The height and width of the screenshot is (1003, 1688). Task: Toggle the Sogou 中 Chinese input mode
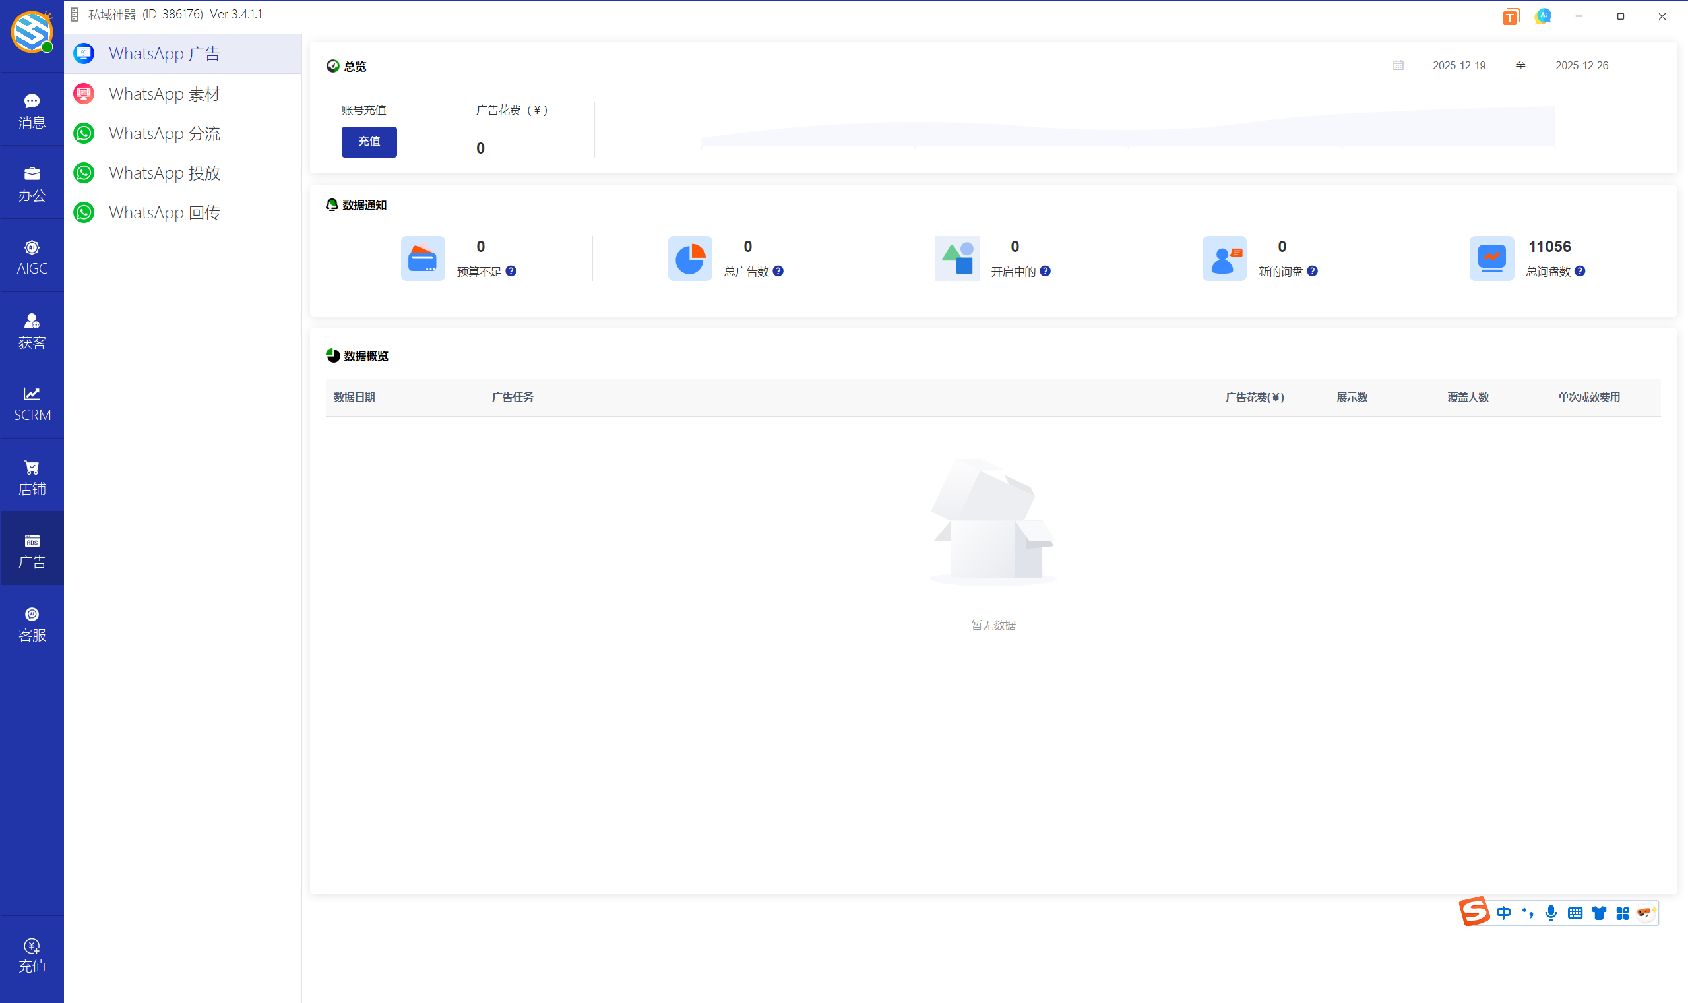[1503, 913]
